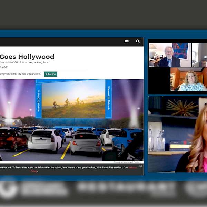Select the Walmart Drive-in article image
The width and height of the screenshot is (207, 207).
pos(72,120)
